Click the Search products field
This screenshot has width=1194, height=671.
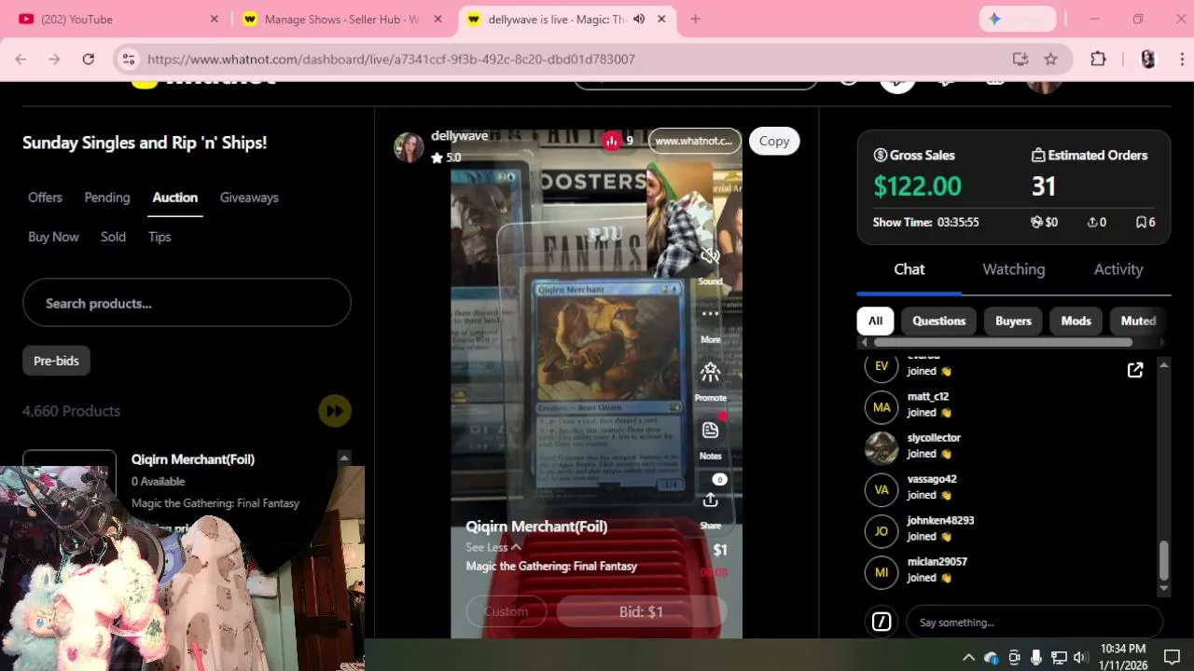(x=187, y=303)
